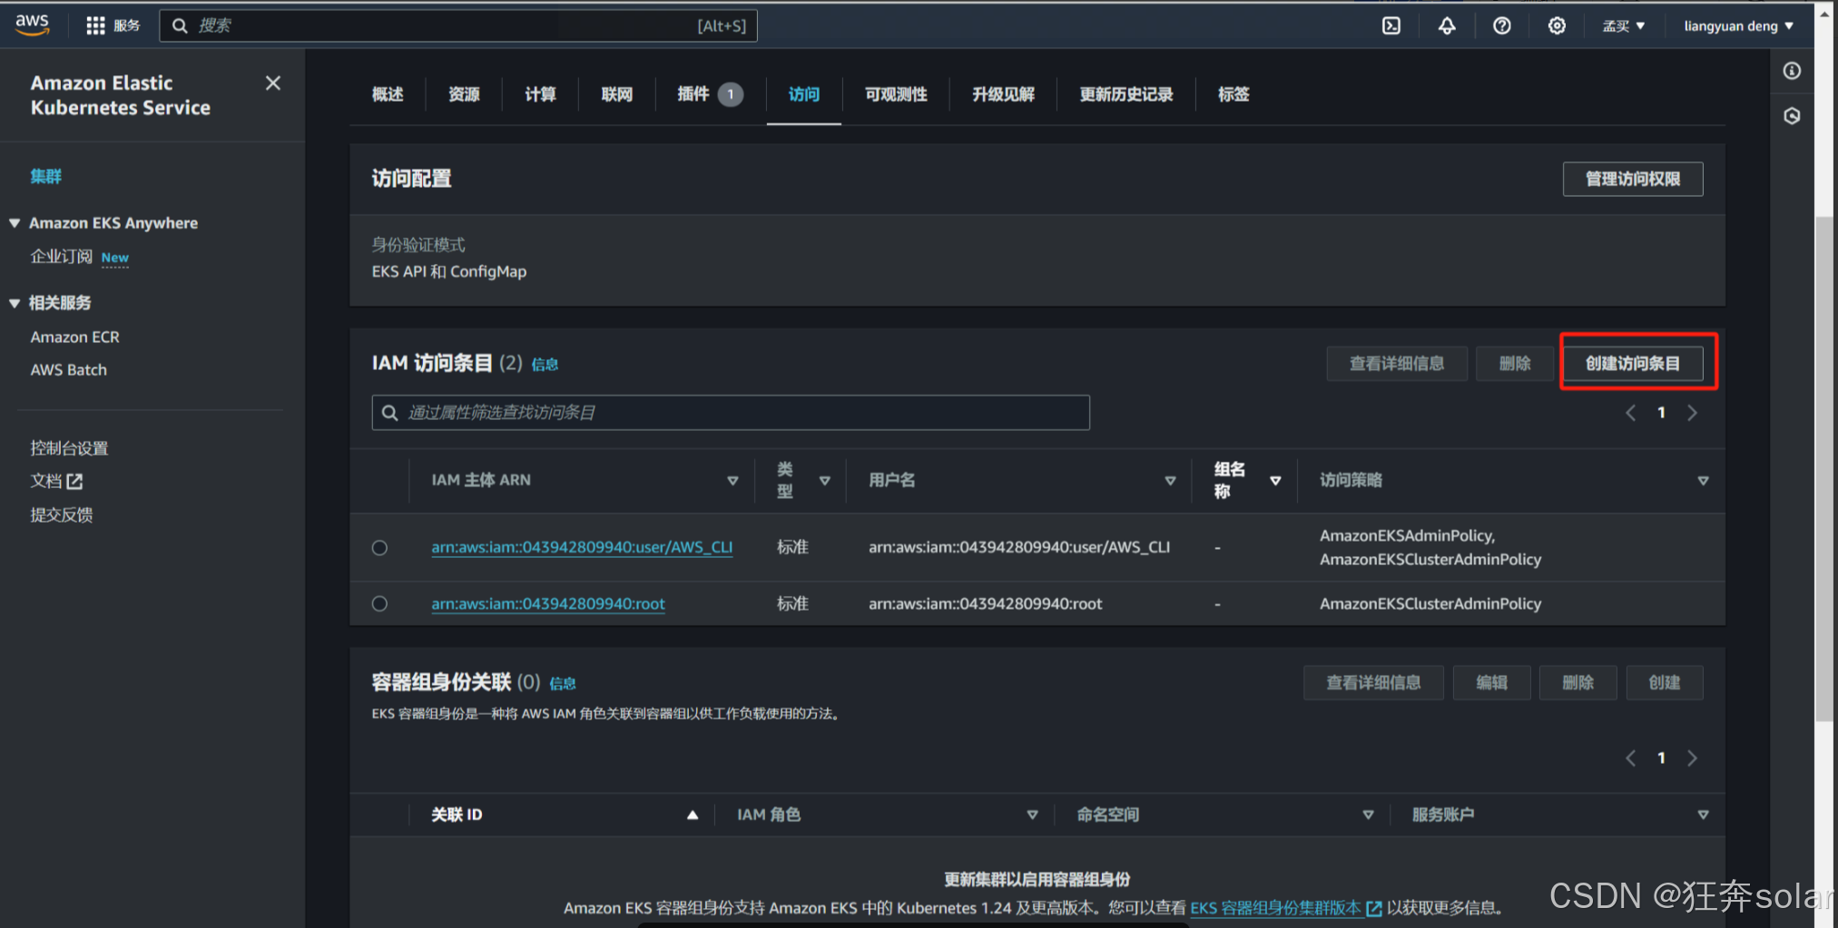Open the 用户名 column sort dropdown
Image resolution: width=1838 pixels, height=928 pixels.
tap(1170, 481)
